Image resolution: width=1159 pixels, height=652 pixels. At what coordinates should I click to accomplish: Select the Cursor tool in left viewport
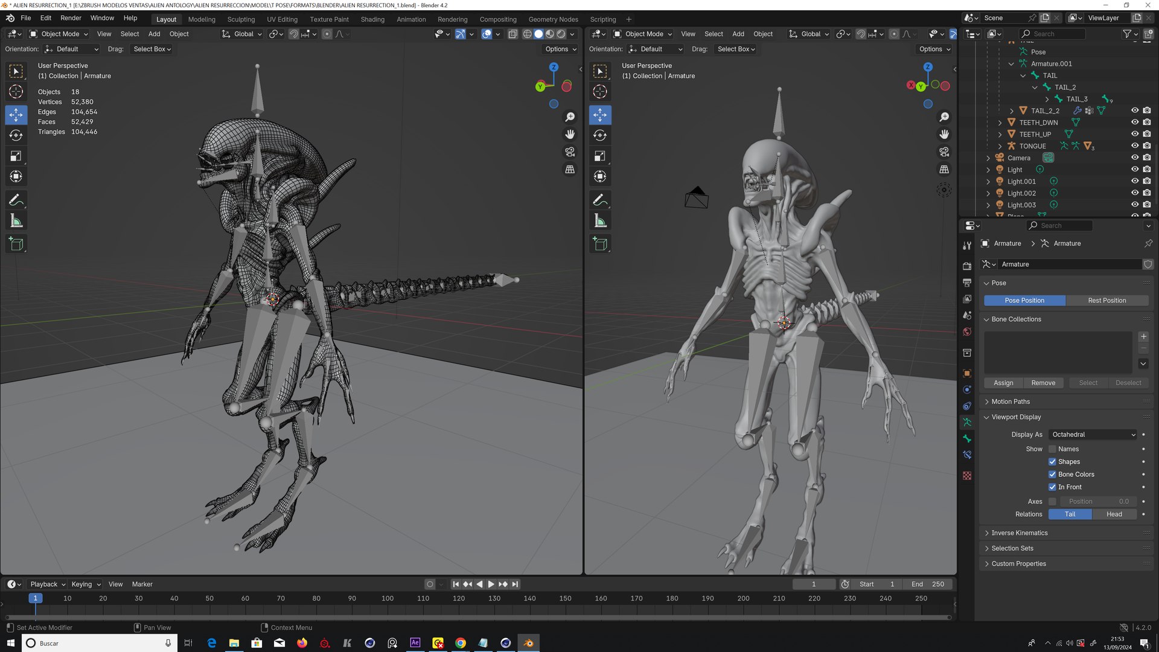[16, 92]
